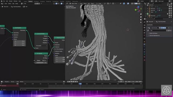Viewport: 173px width, 97px height.
Task: Click the pan hand icon in the viewport
Action: click(x=141, y=17)
